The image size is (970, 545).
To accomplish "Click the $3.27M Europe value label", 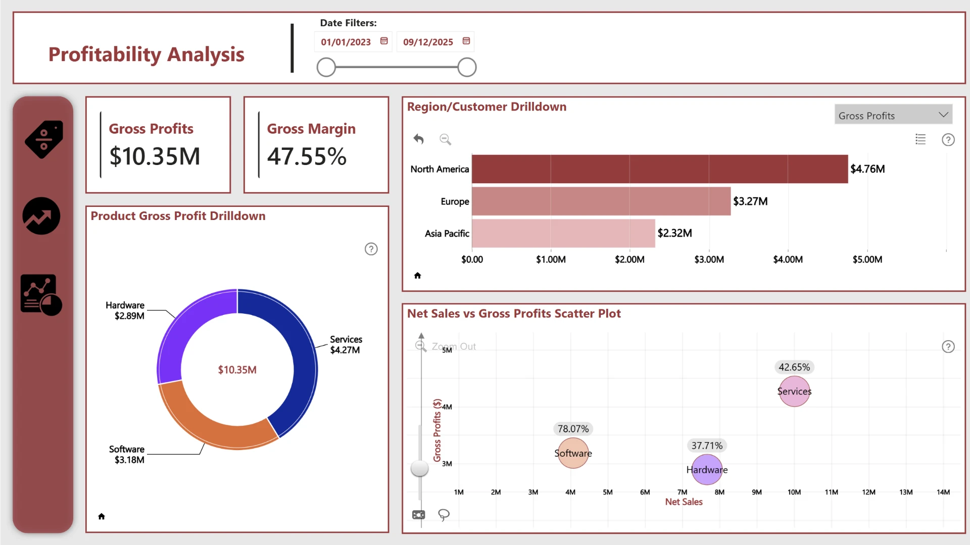I will (x=750, y=201).
